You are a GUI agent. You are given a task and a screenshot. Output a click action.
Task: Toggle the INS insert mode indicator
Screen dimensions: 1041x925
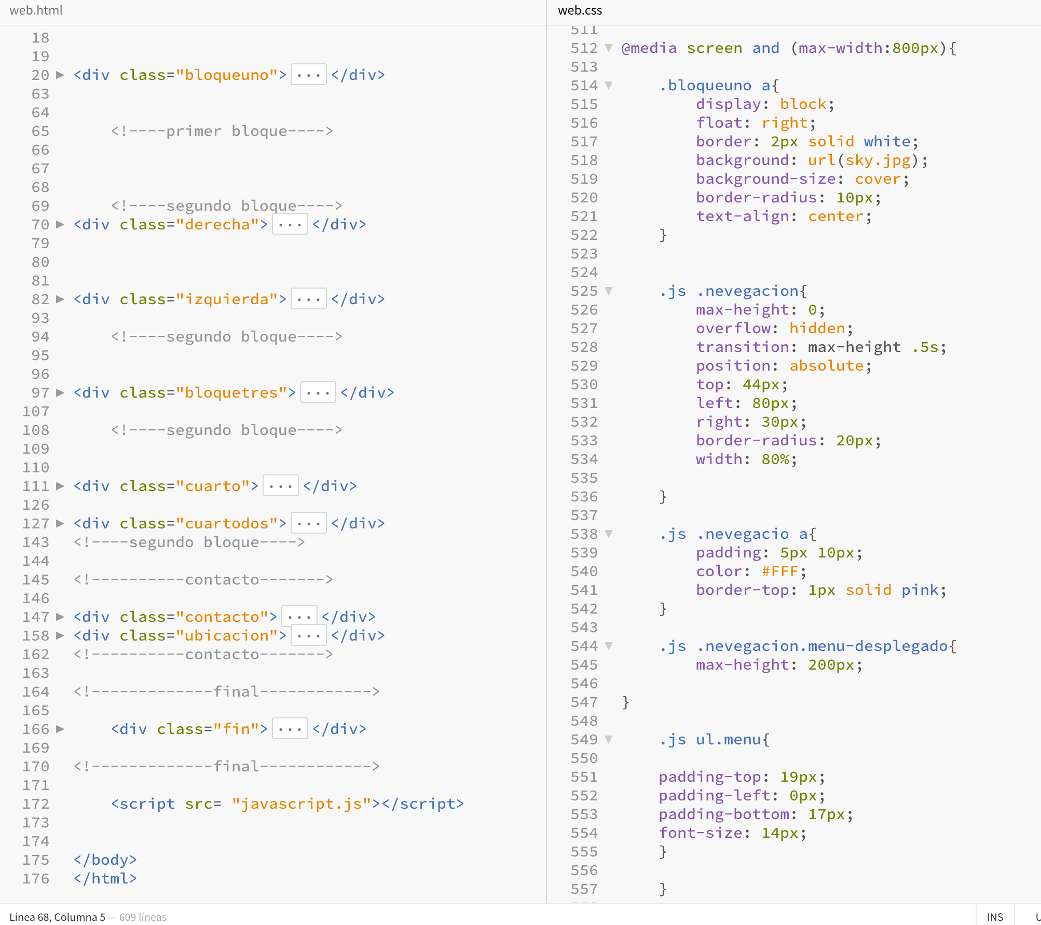tap(994, 917)
